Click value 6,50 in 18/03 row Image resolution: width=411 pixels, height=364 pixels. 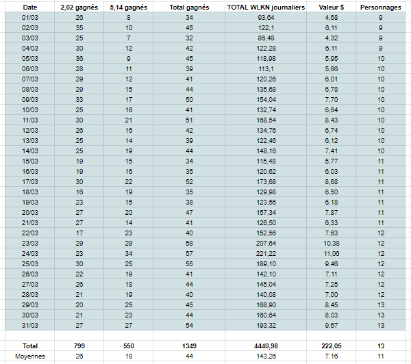click(x=332, y=192)
